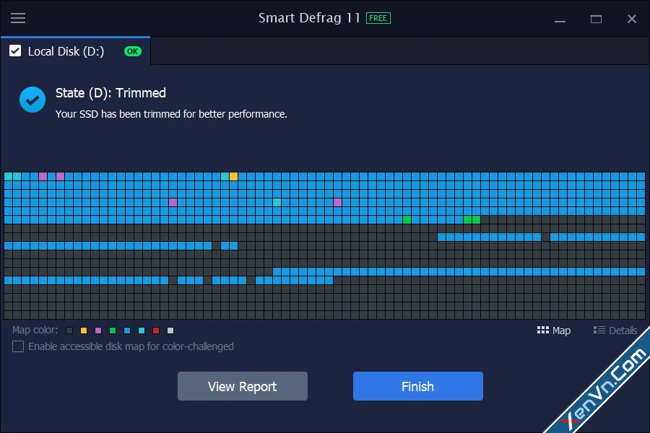Click the red map color swatch
Screen dimensions: 650x433
click(x=156, y=331)
